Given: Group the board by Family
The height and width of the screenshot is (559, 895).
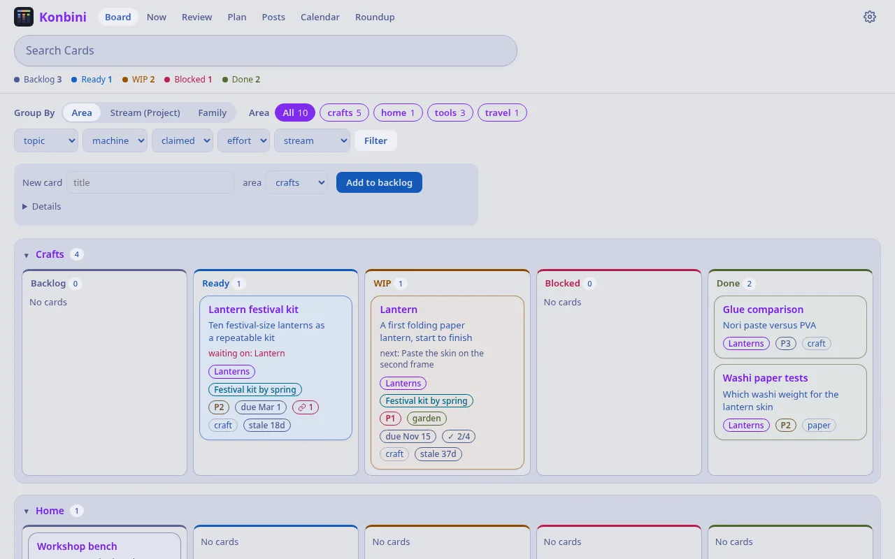Looking at the screenshot, I should (213, 112).
